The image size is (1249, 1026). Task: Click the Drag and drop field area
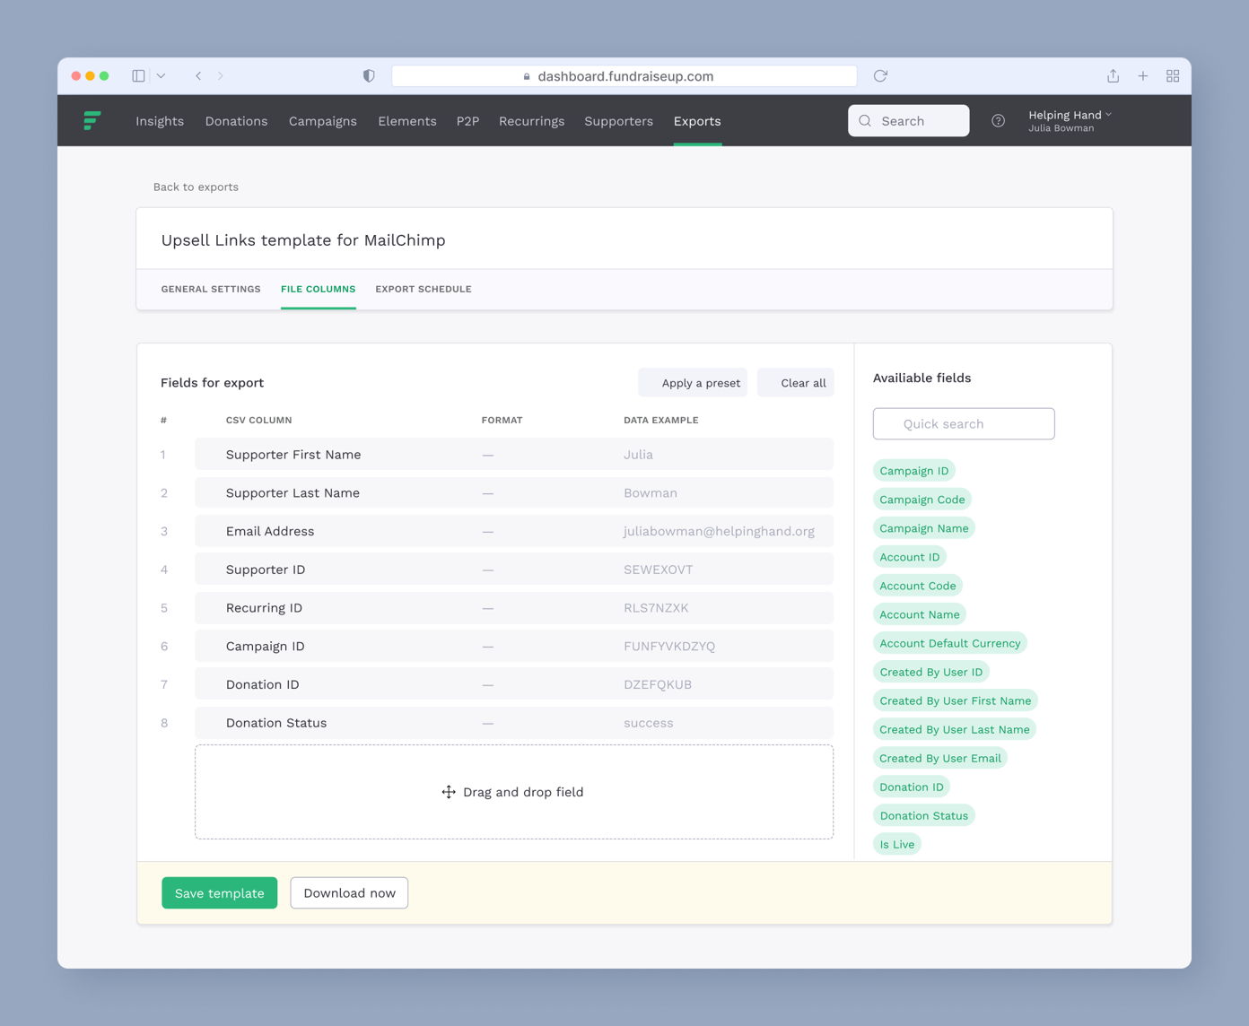tap(514, 792)
